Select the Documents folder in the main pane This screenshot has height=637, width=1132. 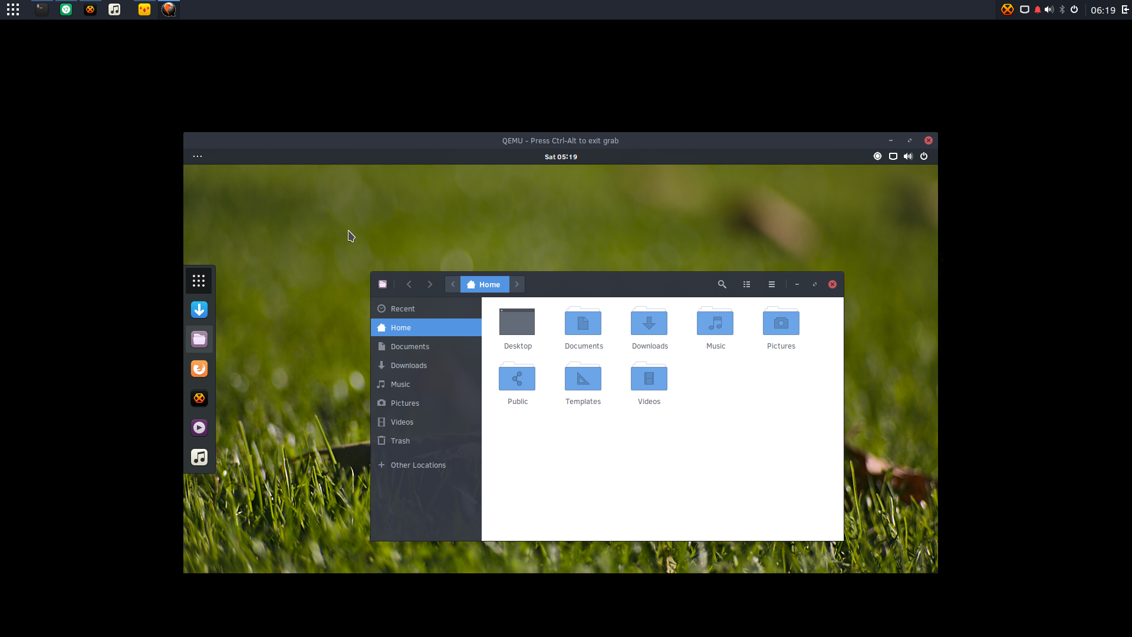tap(583, 322)
